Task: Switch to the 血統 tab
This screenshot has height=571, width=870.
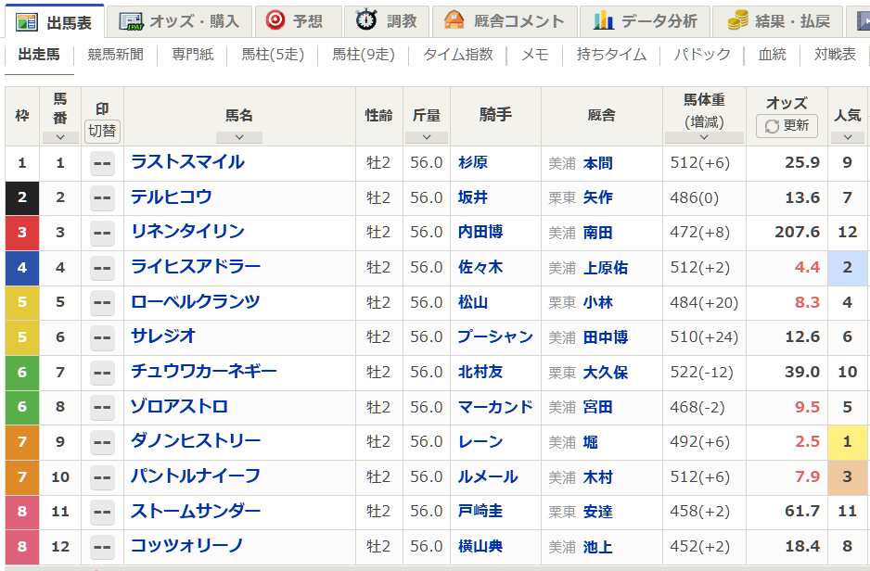Action: 773,55
